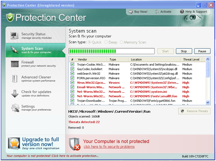Click the Advanced Cleaner trash can icon
The image size is (216, 161).
click(x=14, y=78)
